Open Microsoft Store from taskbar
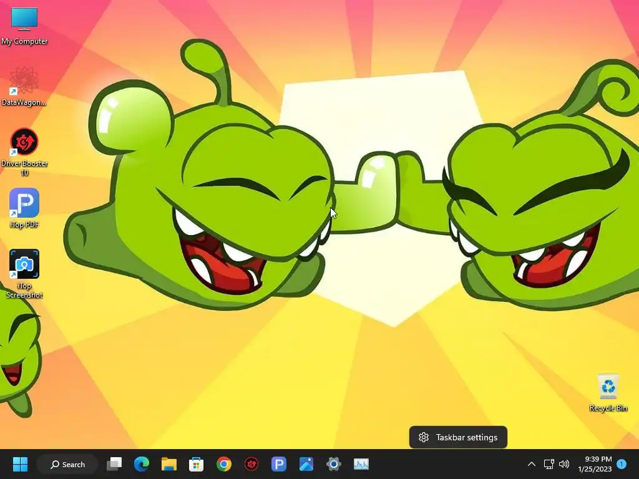 point(196,464)
